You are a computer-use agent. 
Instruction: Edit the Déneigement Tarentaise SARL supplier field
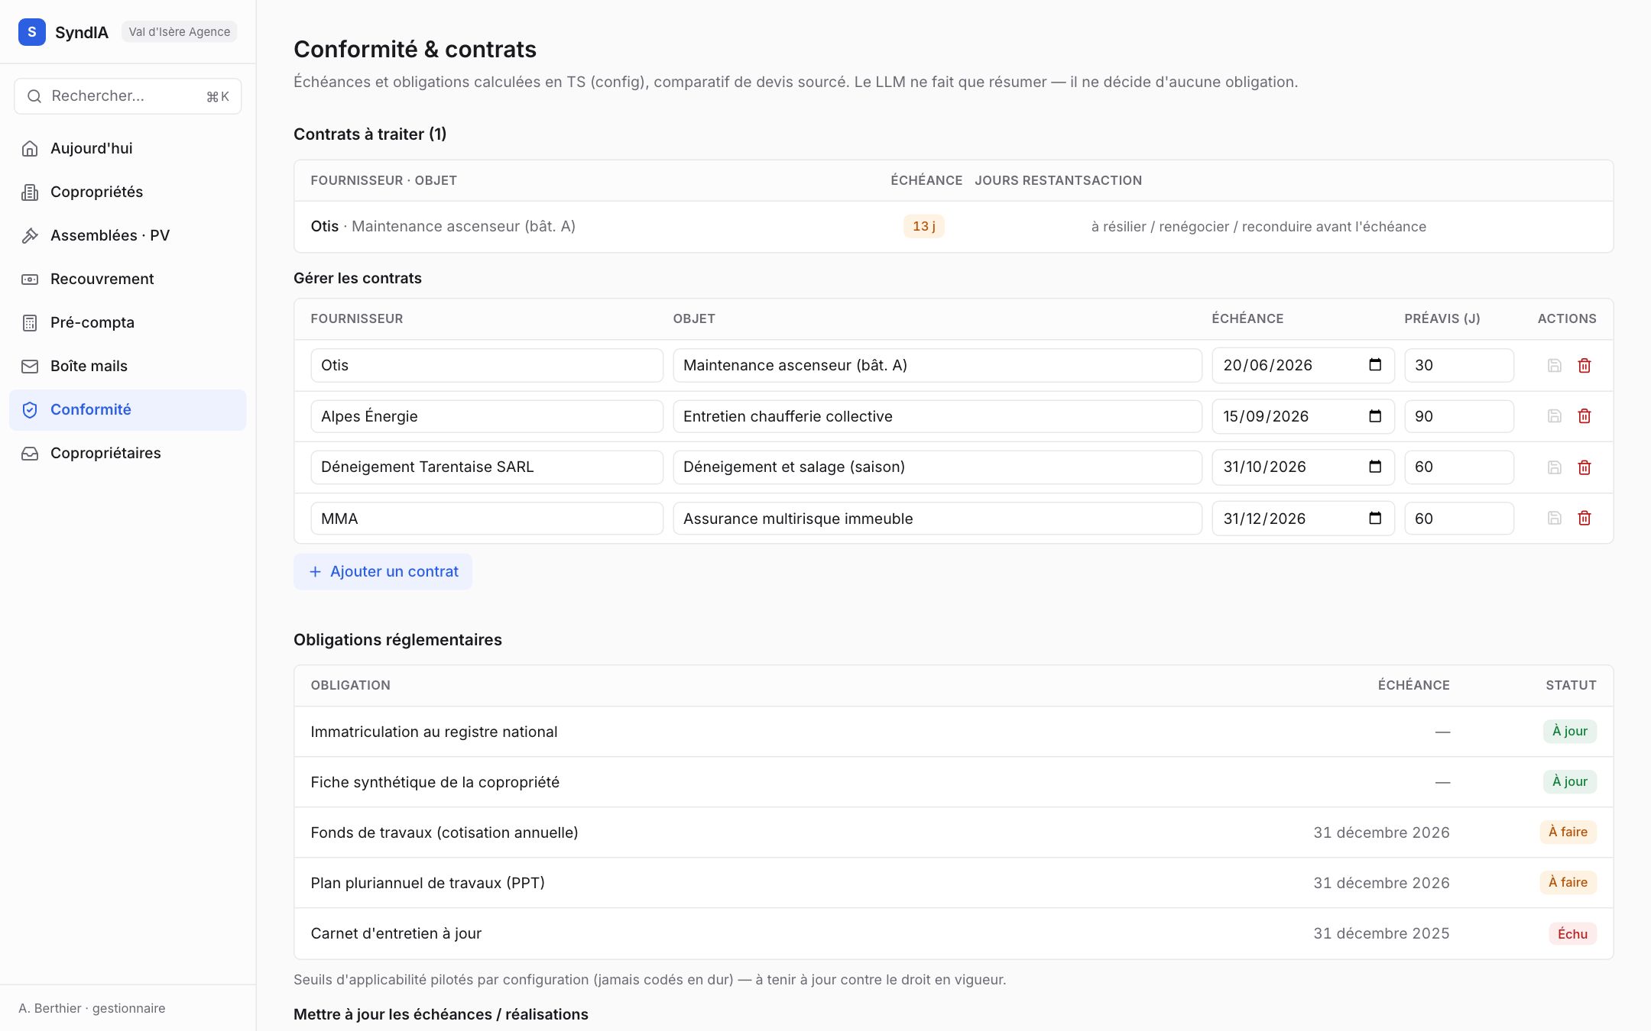coord(487,467)
